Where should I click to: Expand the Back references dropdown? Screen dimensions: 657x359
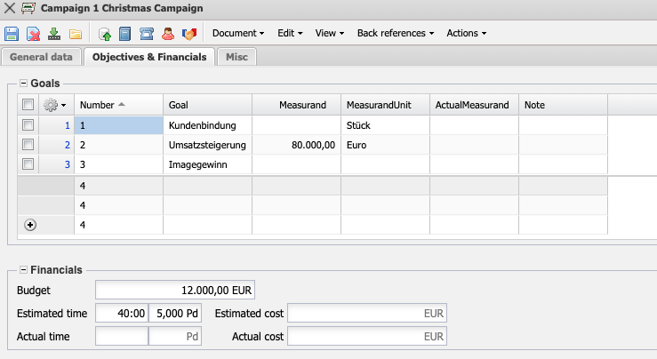395,34
